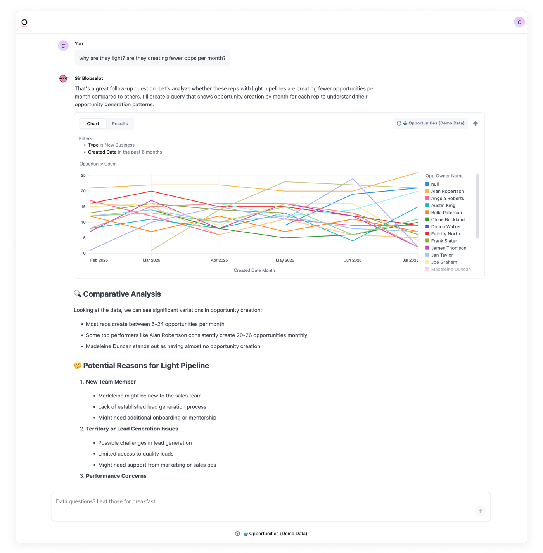Switch to the Chart tab
Screen dimensions: 543x553
pyautogui.click(x=93, y=124)
